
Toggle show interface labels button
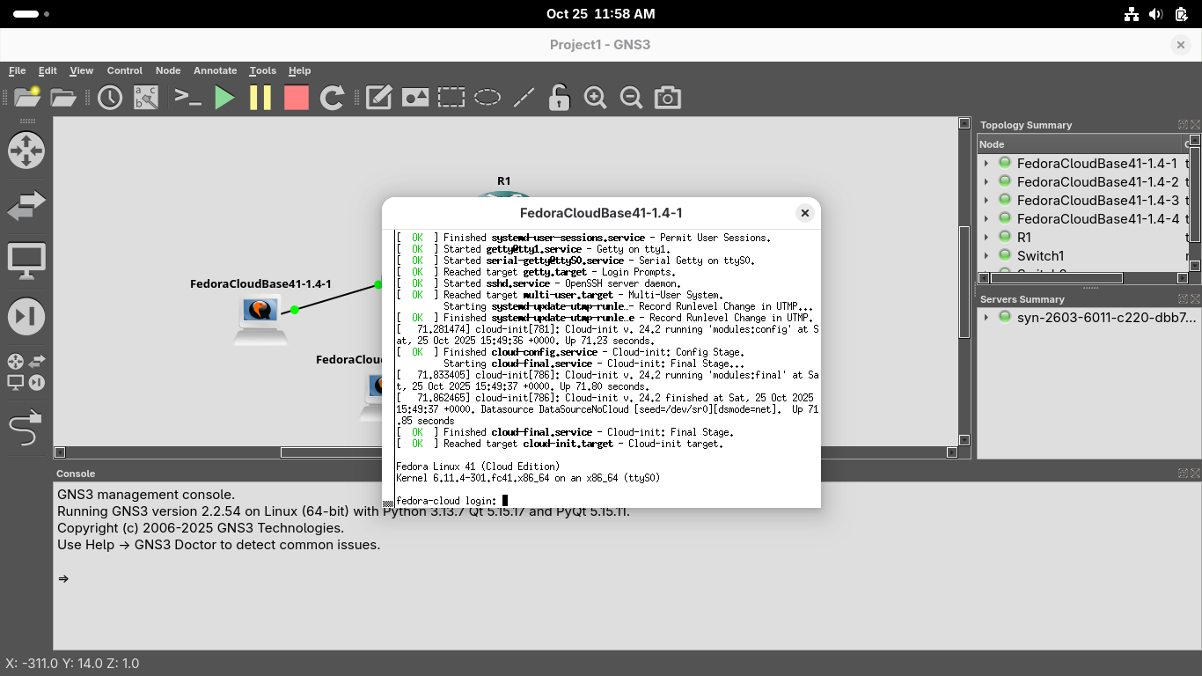146,98
